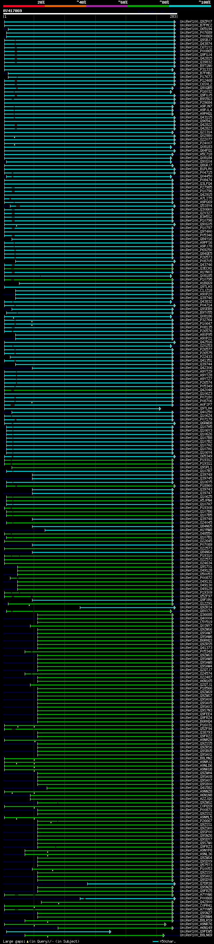Select hit UniRef100_Q7DM38
Screen dimensions: 214x944
click(x=196, y=883)
